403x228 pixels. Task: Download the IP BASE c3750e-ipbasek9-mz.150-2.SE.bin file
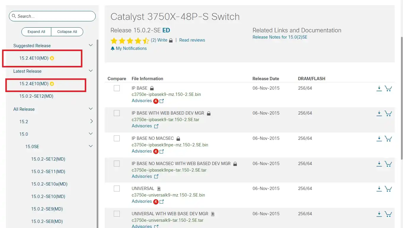coord(379,88)
